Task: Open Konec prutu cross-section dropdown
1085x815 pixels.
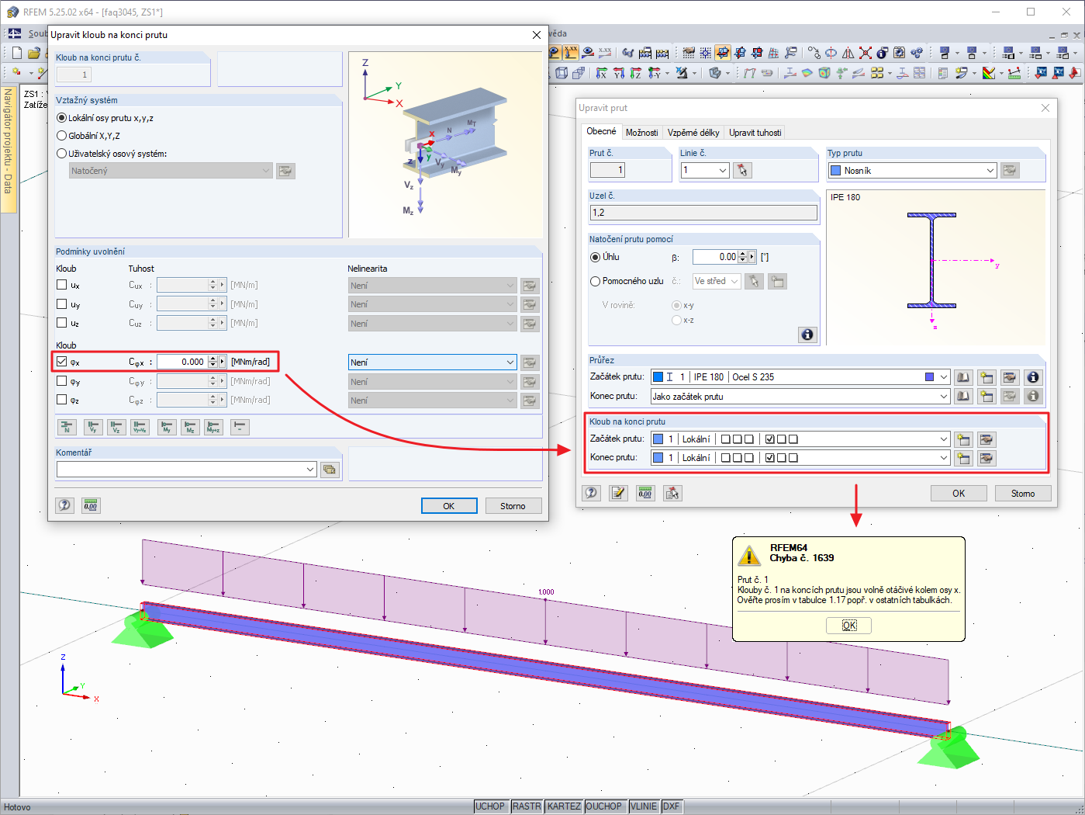Action: click(x=944, y=397)
